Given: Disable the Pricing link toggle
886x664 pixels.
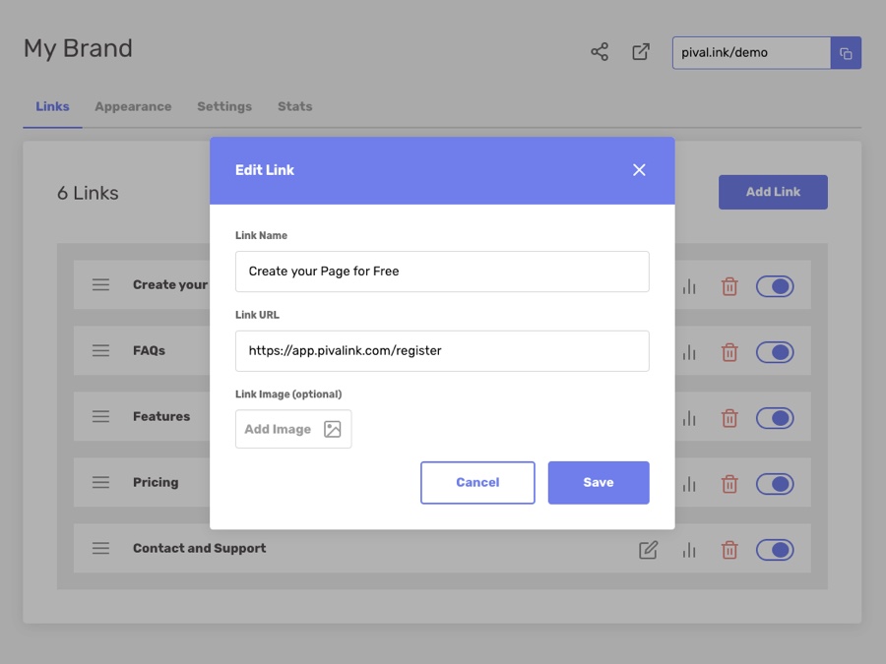Looking at the screenshot, I should coord(775,484).
